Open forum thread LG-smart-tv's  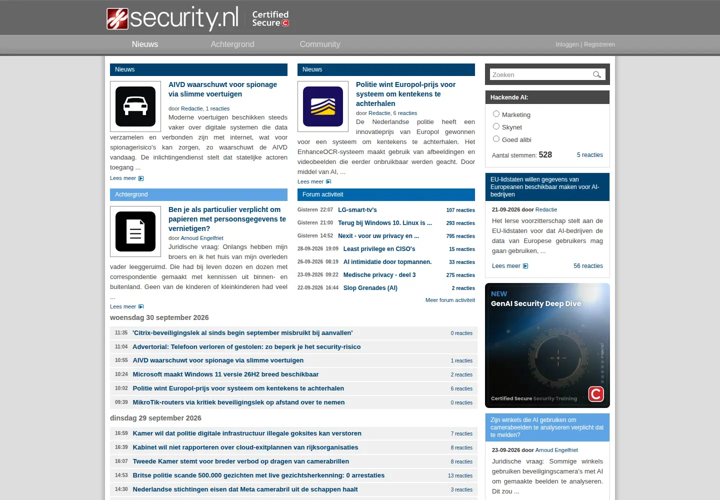click(x=357, y=210)
